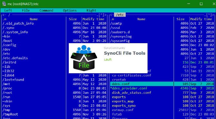Image resolution: width=216 pixels, height=119 pixels.
Task: Select the /sysconfig directory
Action: [x=120, y=41]
